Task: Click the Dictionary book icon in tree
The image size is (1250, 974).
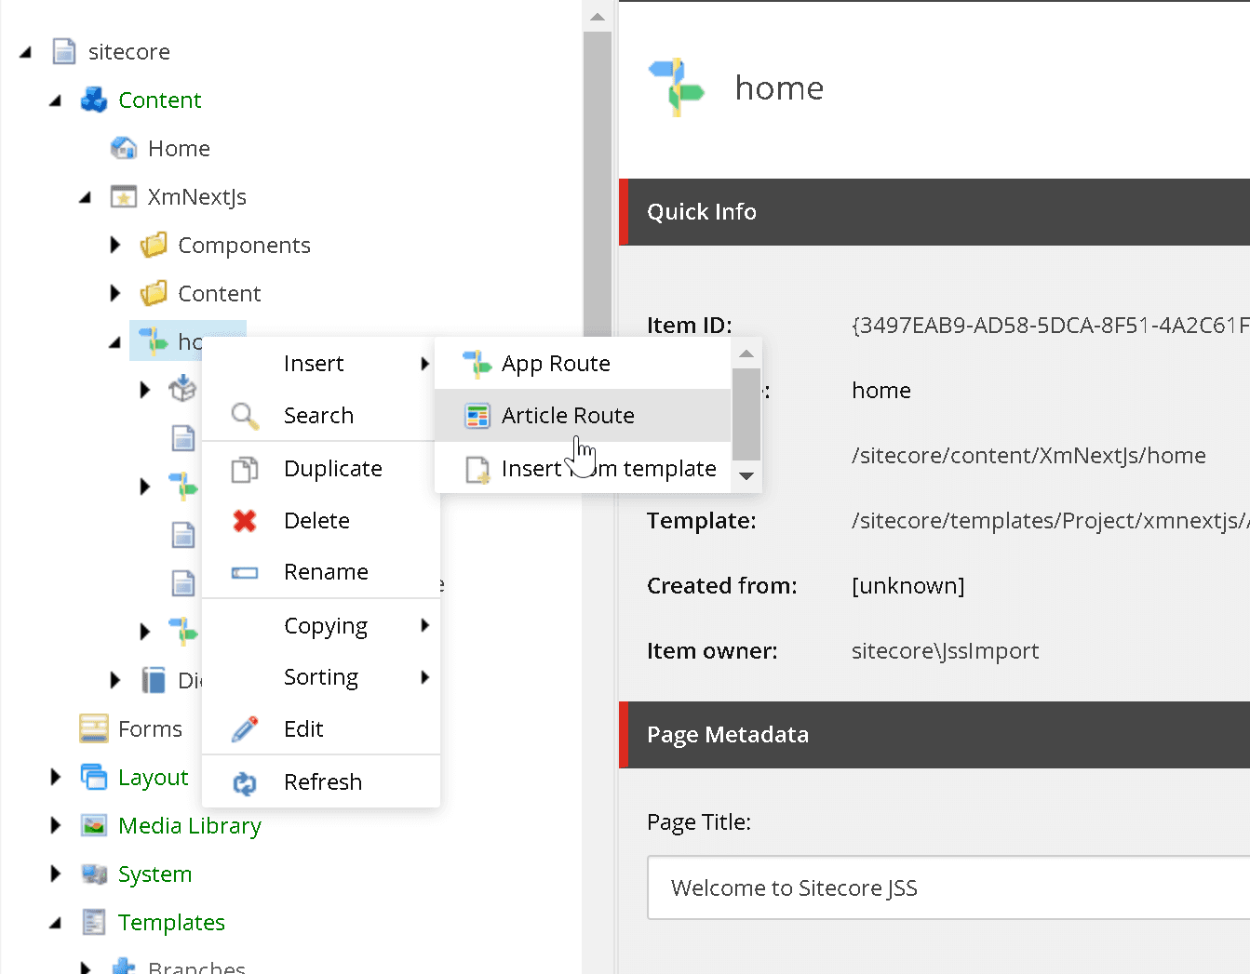Action: (x=154, y=680)
